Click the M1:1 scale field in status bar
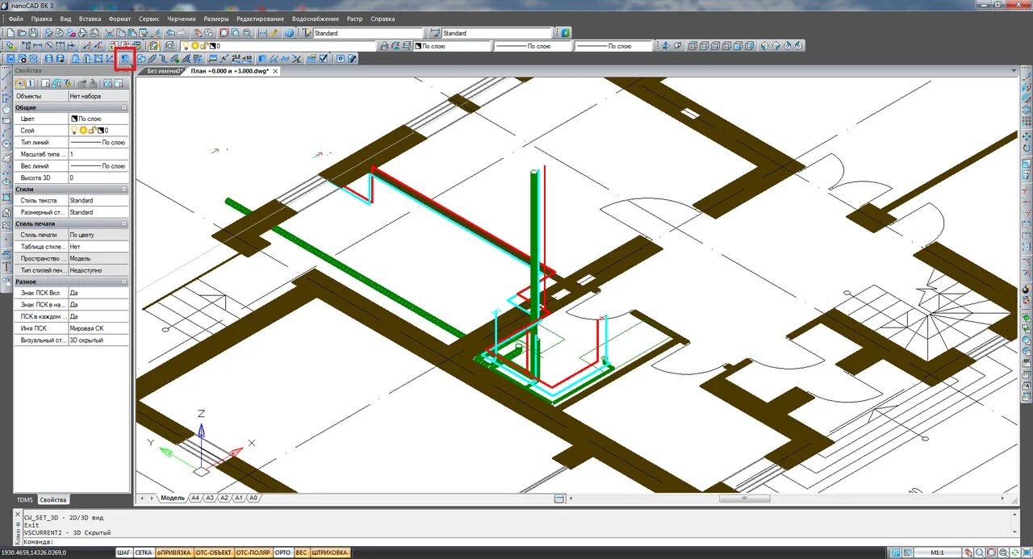This screenshot has height=559, width=1033. (938, 553)
